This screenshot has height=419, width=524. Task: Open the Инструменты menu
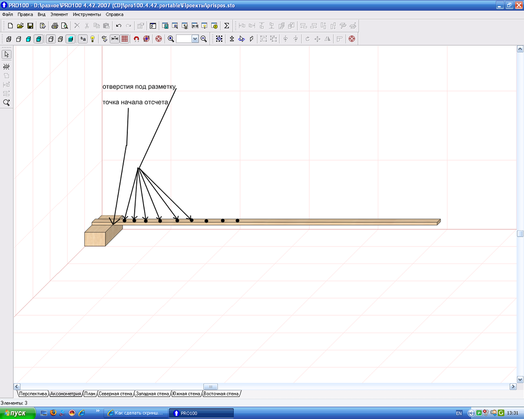(x=87, y=14)
